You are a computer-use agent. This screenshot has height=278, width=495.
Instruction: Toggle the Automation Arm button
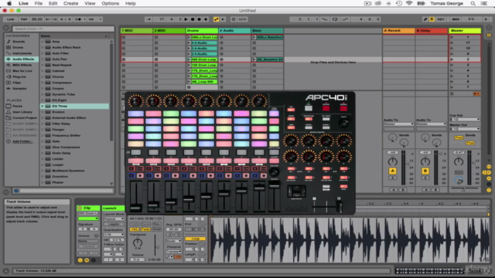coord(217,19)
